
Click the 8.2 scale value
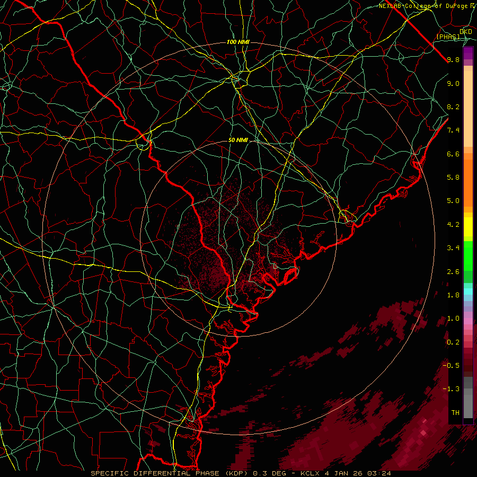[x=453, y=107]
